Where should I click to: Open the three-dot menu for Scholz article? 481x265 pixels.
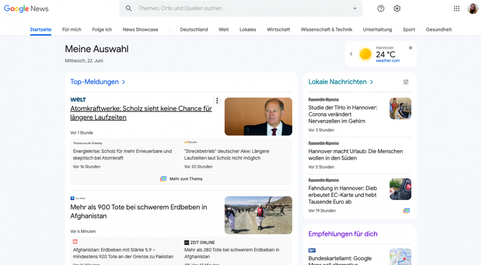point(217,100)
